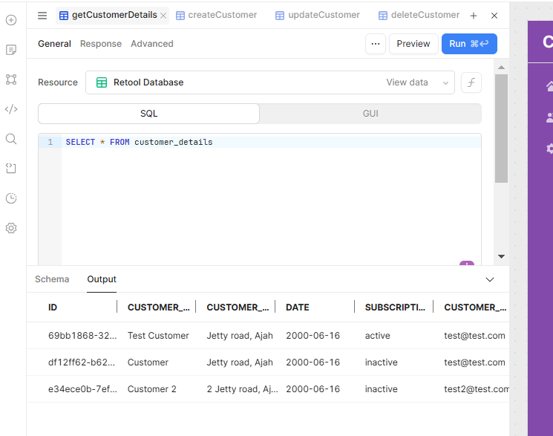This screenshot has height=436, width=553.
Task: Switch editor to GUI mode
Action: coord(370,114)
